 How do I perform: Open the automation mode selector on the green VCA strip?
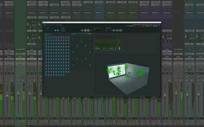(20, 59)
